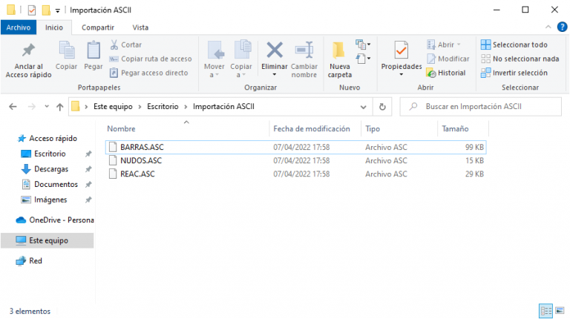Viewport: 570px width, 319px height.
Task: Choose Copiar ruta de acceso
Action: [151, 59]
